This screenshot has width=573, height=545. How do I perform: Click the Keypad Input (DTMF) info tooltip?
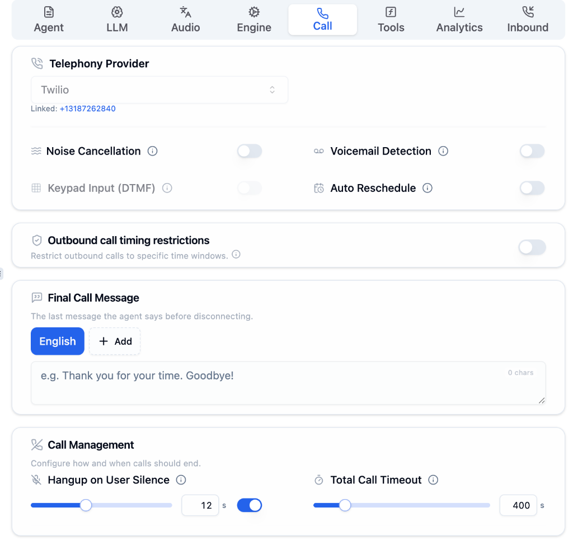(167, 188)
